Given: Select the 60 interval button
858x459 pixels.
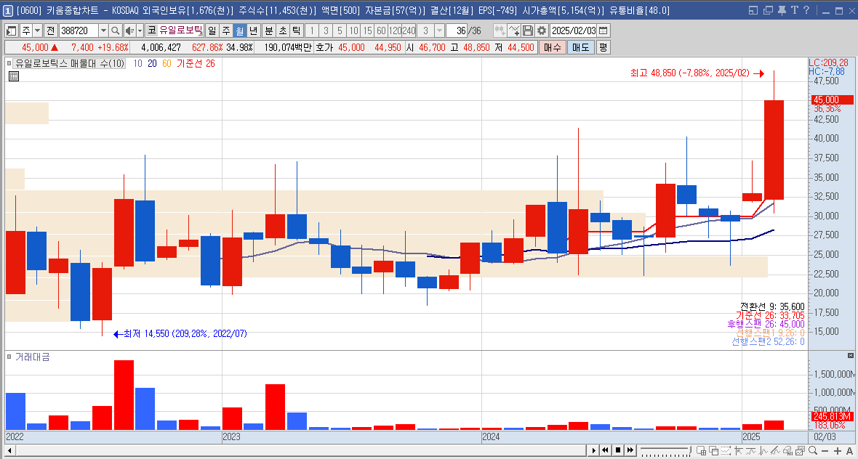Looking at the screenshot, I should (x=382, y=31).
